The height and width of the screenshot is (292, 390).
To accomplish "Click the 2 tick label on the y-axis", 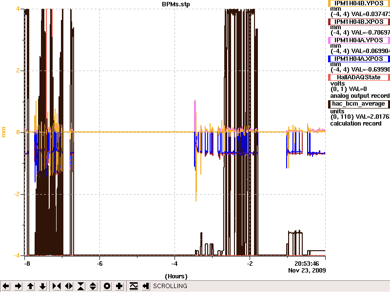I will (x=18, y=71).
